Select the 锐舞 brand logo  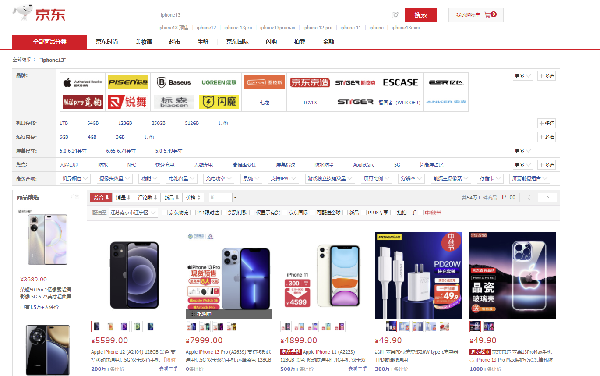tap(128, 102)
